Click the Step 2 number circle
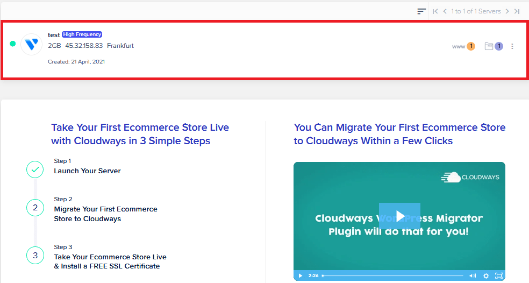This screenshot has width=529, height=283. coord(35,208)
